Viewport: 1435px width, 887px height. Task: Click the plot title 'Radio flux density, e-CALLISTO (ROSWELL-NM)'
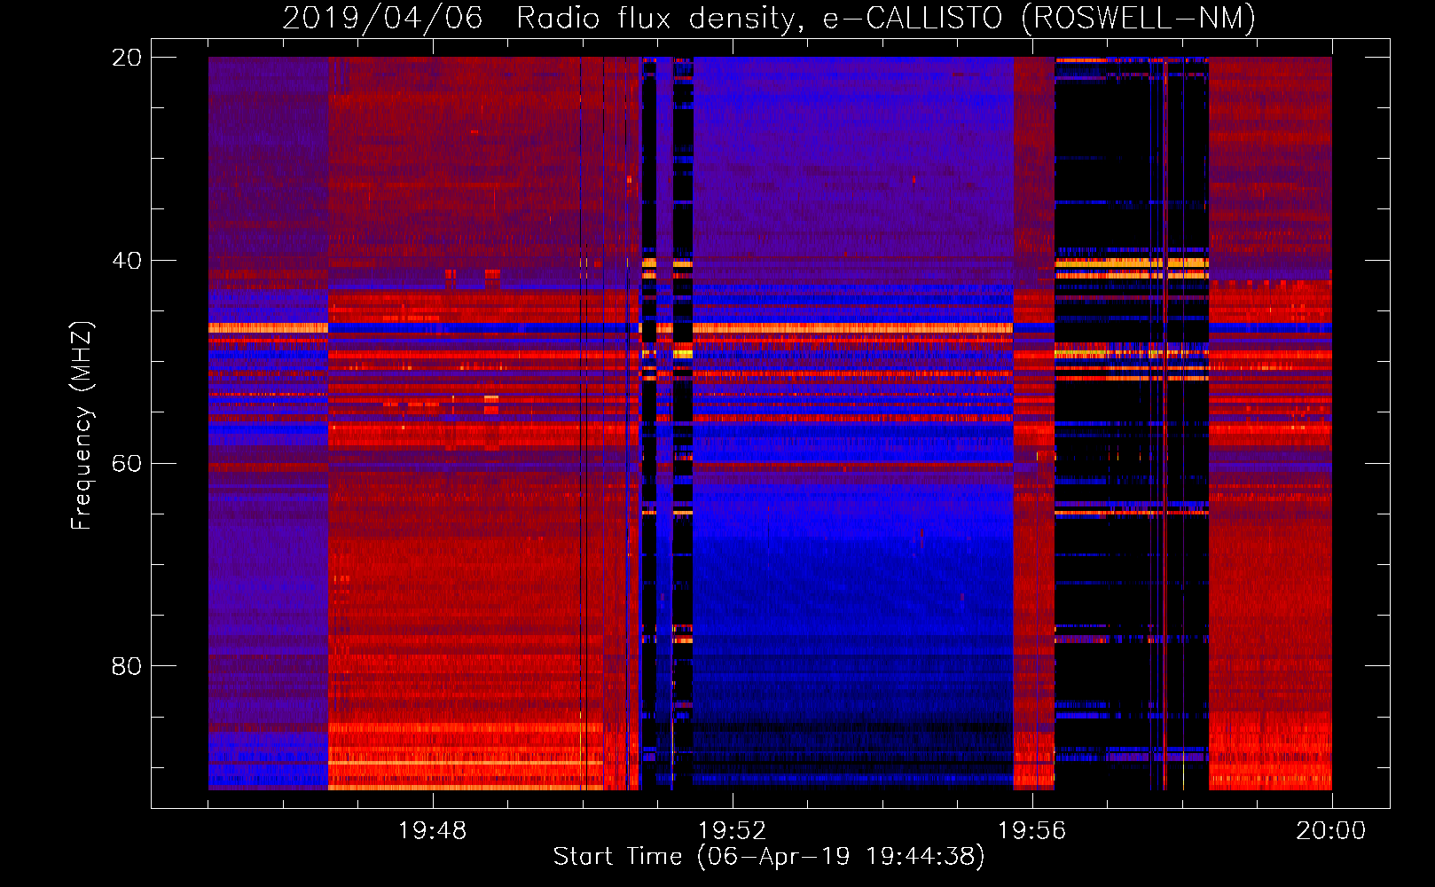(x=886, y=18)
